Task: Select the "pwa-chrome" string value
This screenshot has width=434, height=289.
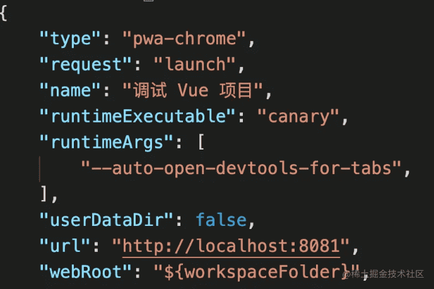Action: (x=184, y=38)
